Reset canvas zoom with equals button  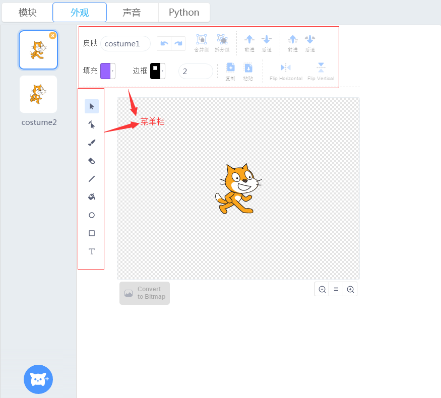[x=336, y=289]
